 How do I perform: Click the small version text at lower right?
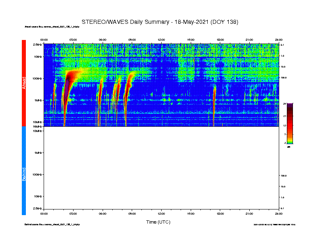coord(274,224)
